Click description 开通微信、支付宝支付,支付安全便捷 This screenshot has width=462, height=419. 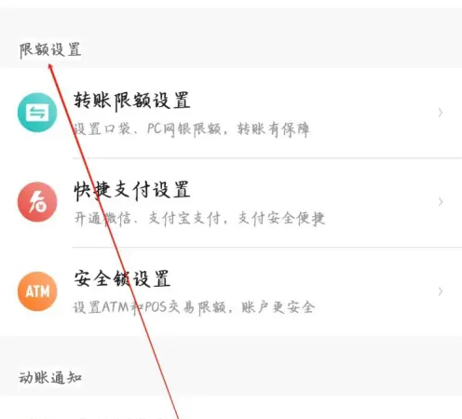pyautogui.click(x=199, y=219)
